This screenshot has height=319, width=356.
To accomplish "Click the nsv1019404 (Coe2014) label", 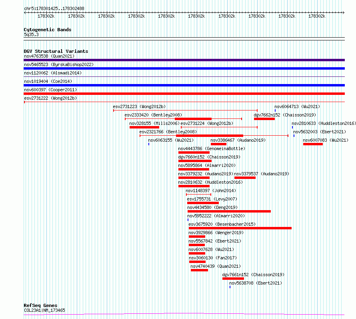I will click(x=48, y=81).
